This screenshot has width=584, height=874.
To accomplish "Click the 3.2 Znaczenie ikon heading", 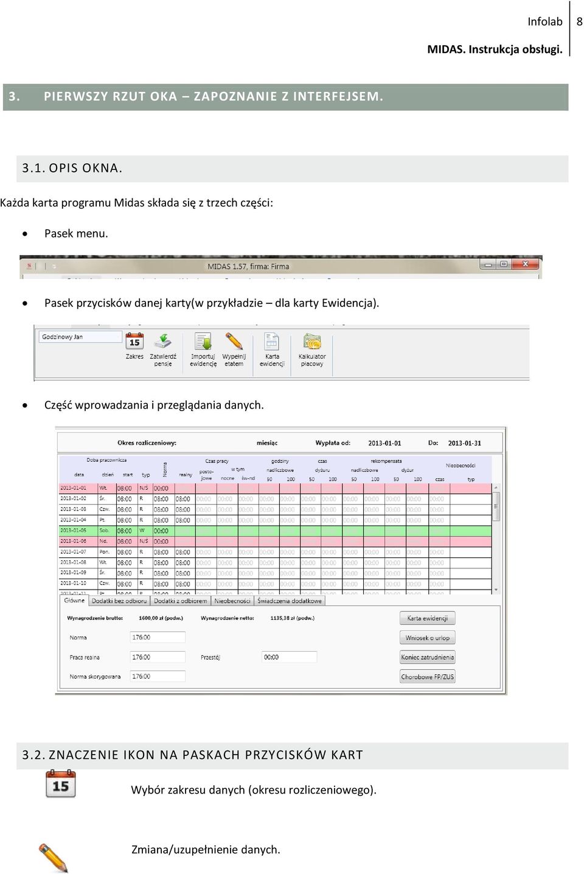I will pyautogui.click(x=192, y=755).
